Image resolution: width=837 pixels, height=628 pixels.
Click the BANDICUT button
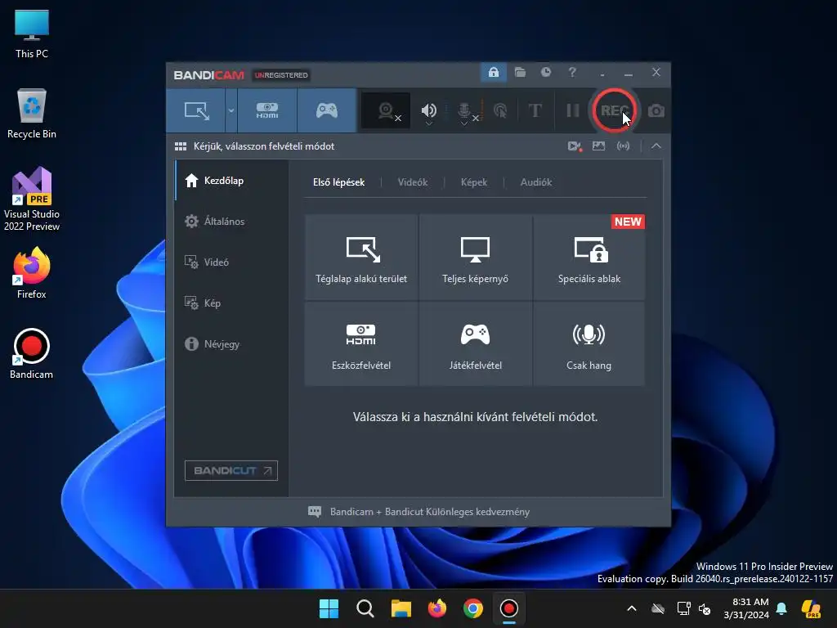[231, 470]
